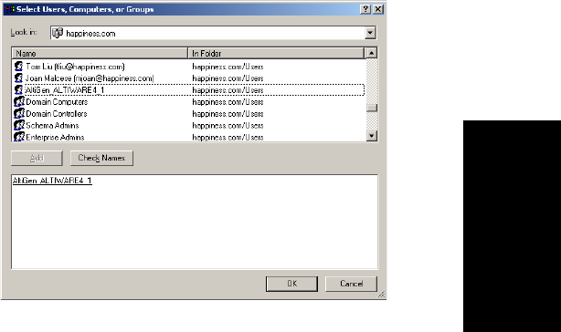
Task: Click the folder path for Schema Admins
Action: [x=228, y=125]
